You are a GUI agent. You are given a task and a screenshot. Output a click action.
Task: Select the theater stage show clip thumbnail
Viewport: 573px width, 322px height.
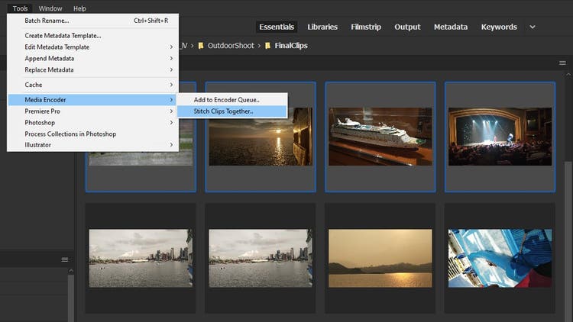click(500, 137)
